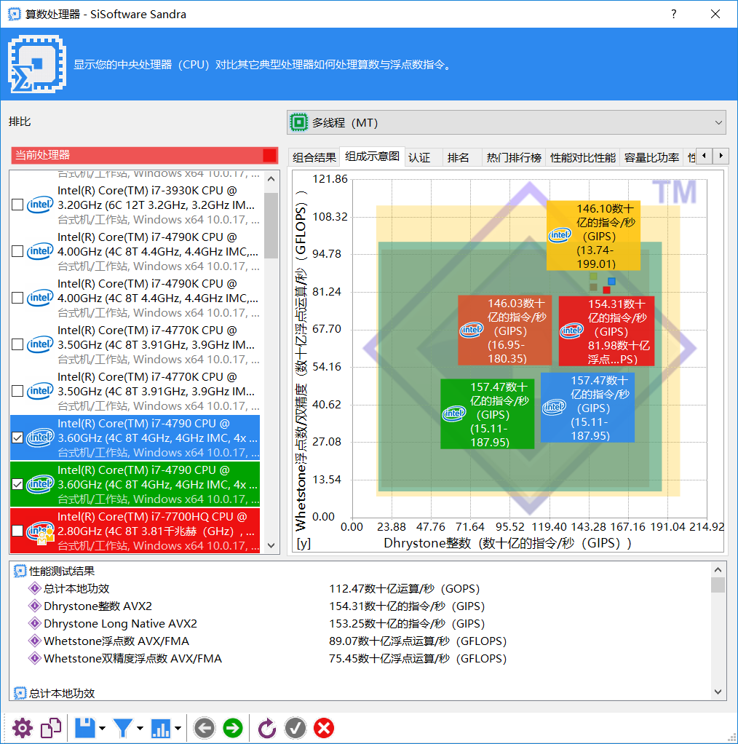
Task: Click the red X cancel icon
Action: pos(324,728)
